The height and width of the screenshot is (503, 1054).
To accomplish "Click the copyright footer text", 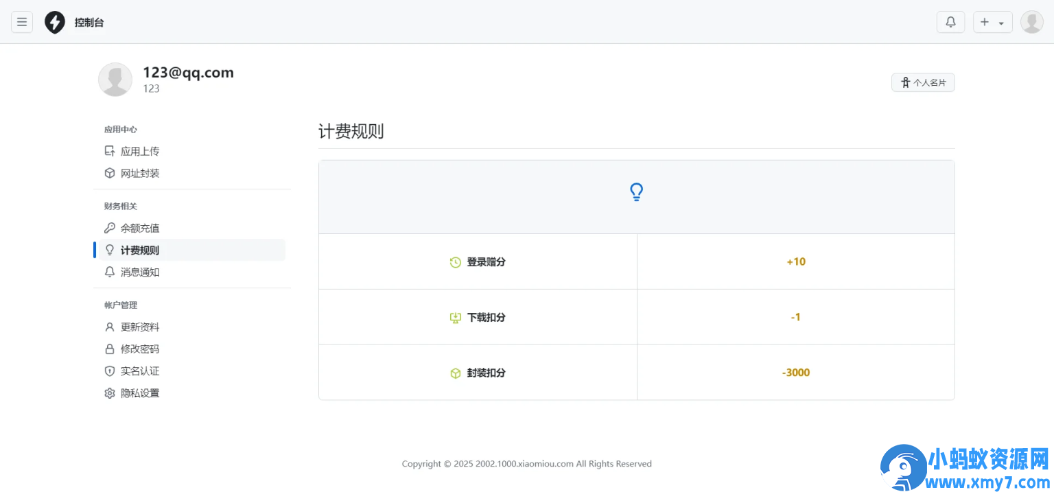I will tap(527, 464).
